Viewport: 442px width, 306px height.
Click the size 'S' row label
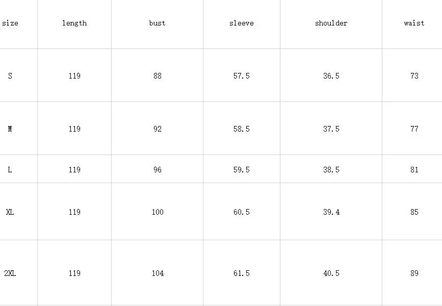point(18,75)
